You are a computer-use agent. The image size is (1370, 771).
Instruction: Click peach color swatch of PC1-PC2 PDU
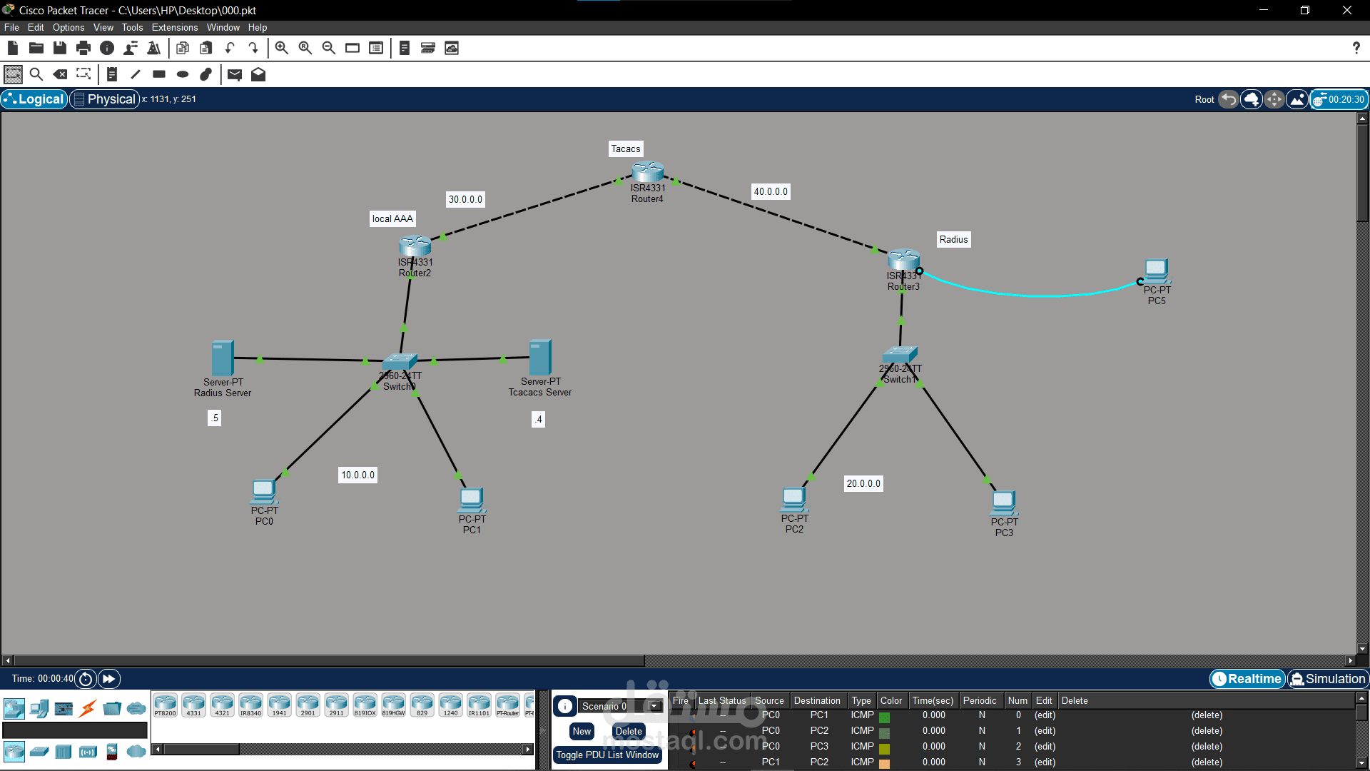click(885, 764)
